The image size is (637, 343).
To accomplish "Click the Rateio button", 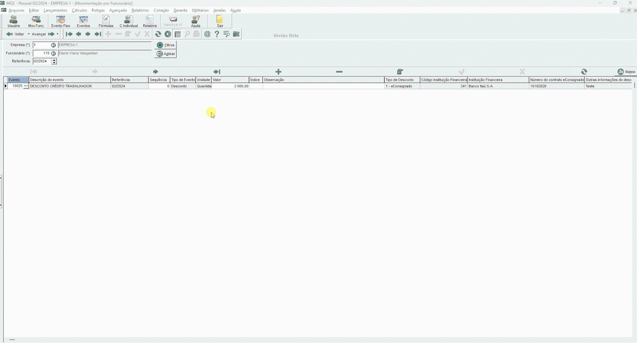I will [626, 72].
